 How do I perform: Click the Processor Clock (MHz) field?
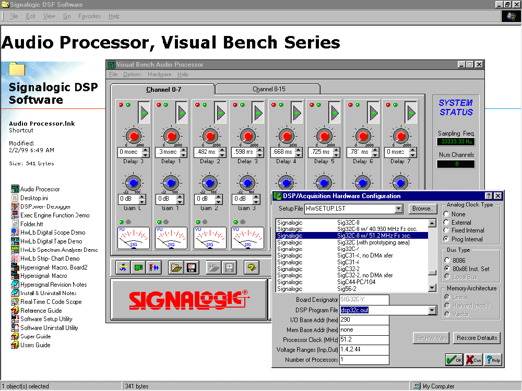[364, 340]
